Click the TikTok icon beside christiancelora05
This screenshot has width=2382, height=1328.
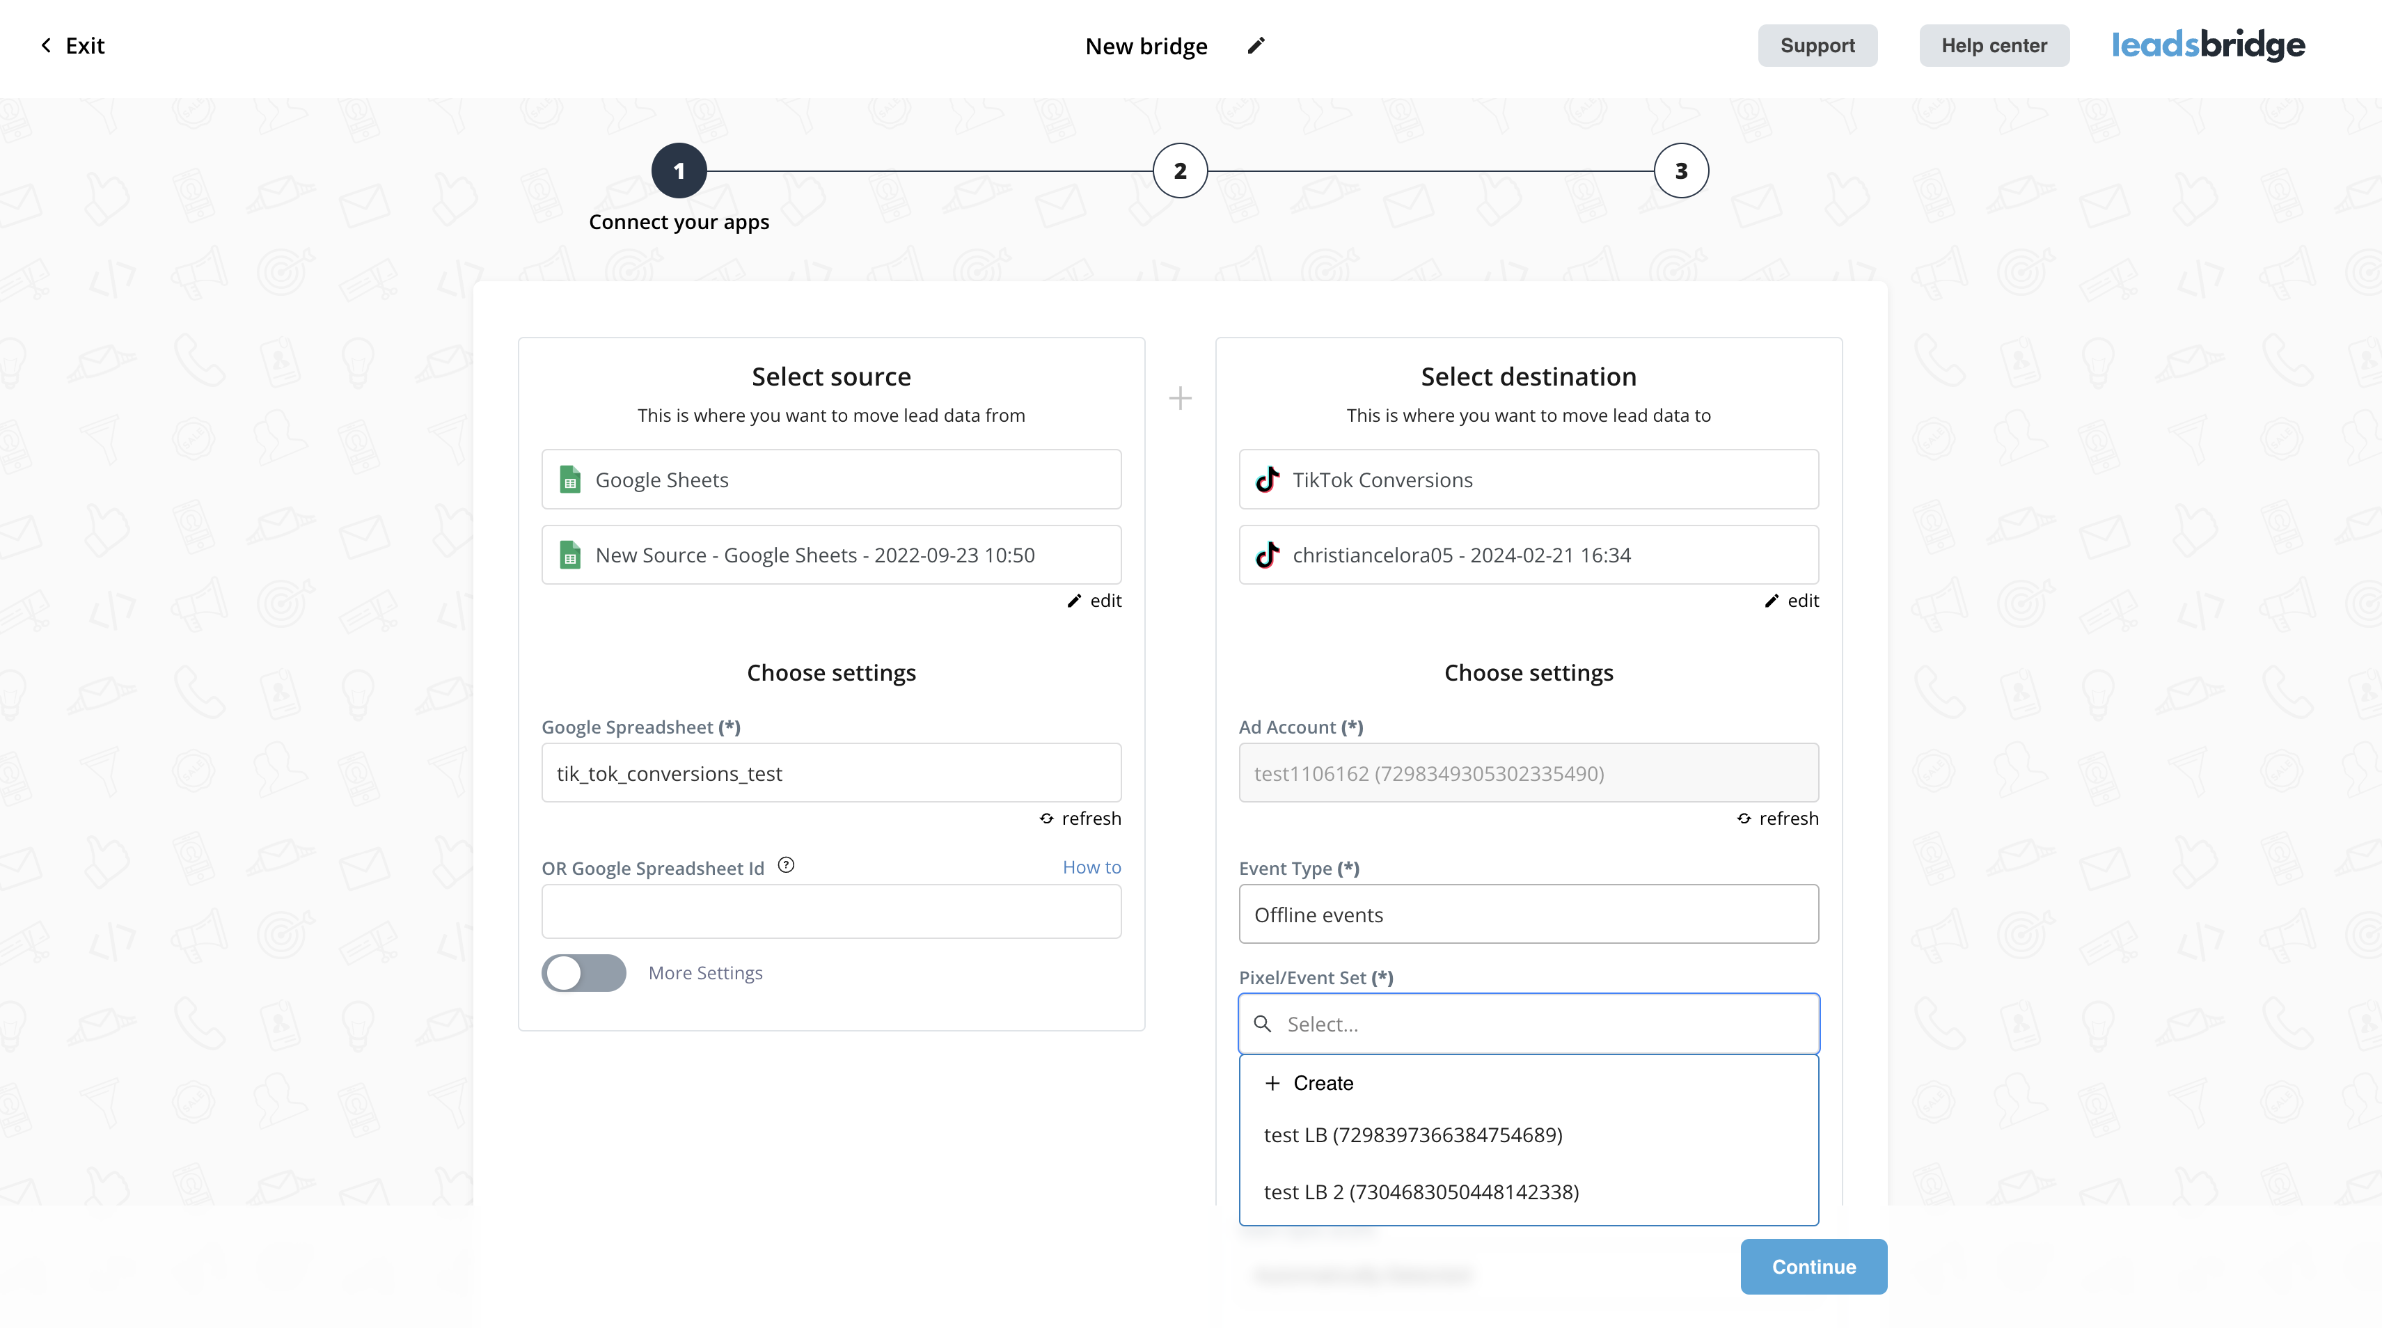pos(1267,555)
